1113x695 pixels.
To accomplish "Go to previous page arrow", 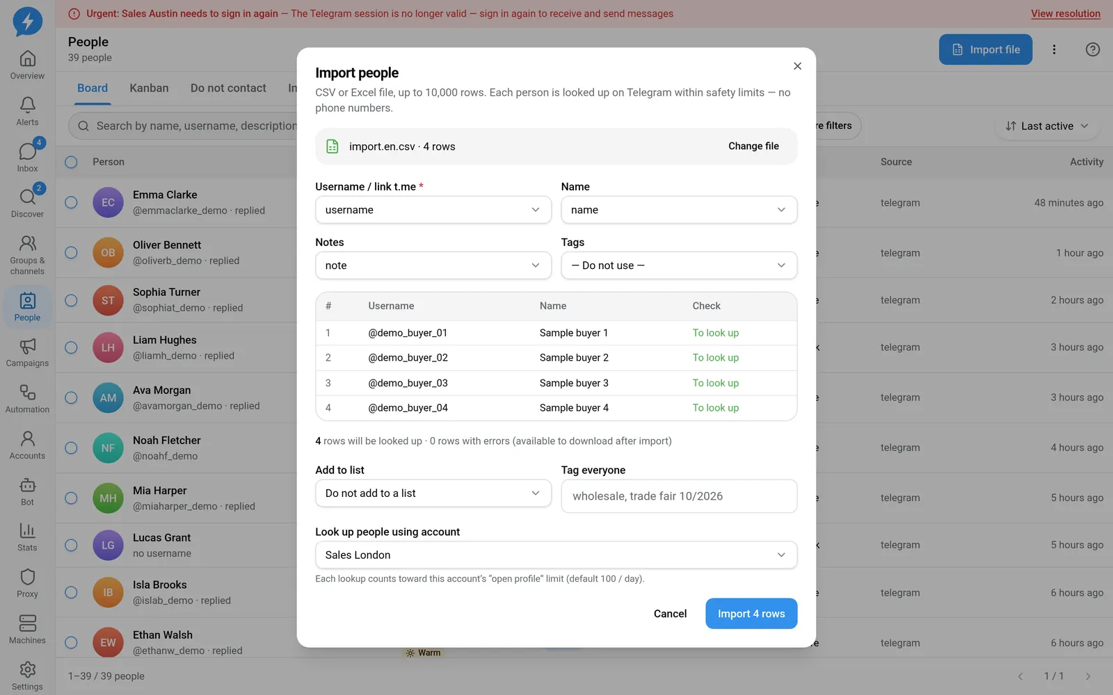I will point(1020,676).
